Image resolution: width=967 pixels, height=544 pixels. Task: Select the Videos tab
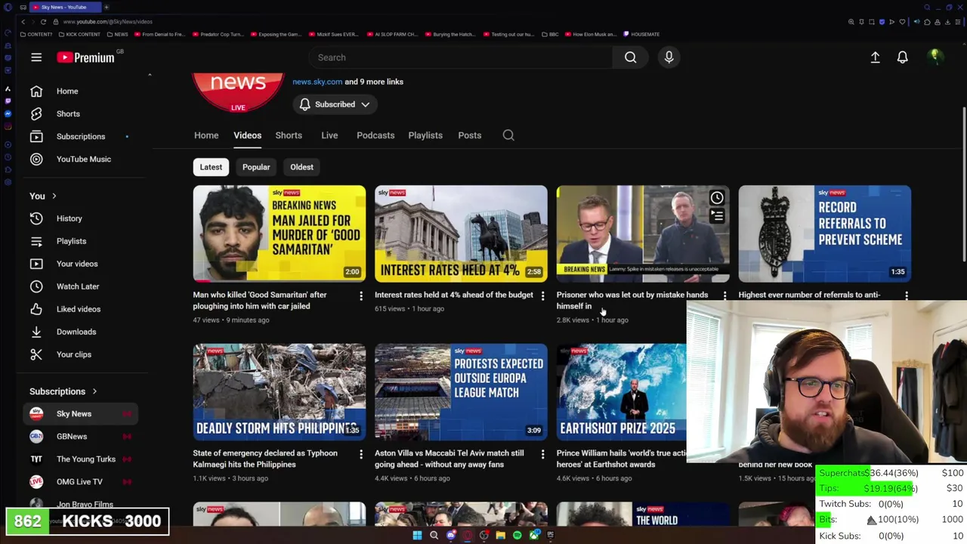247,135
